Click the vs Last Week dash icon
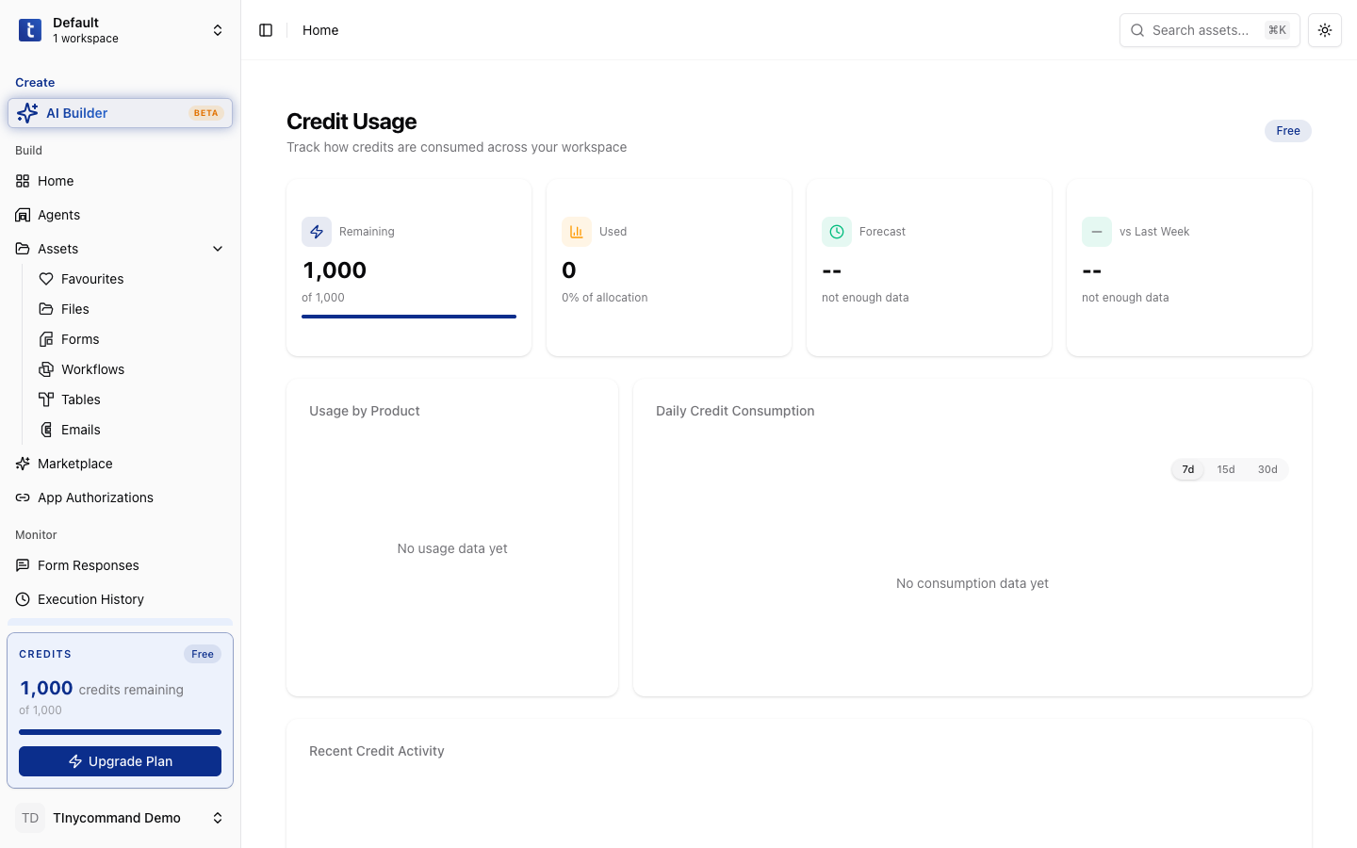This screenshot has height=848, width=1357. (1097, 232)
